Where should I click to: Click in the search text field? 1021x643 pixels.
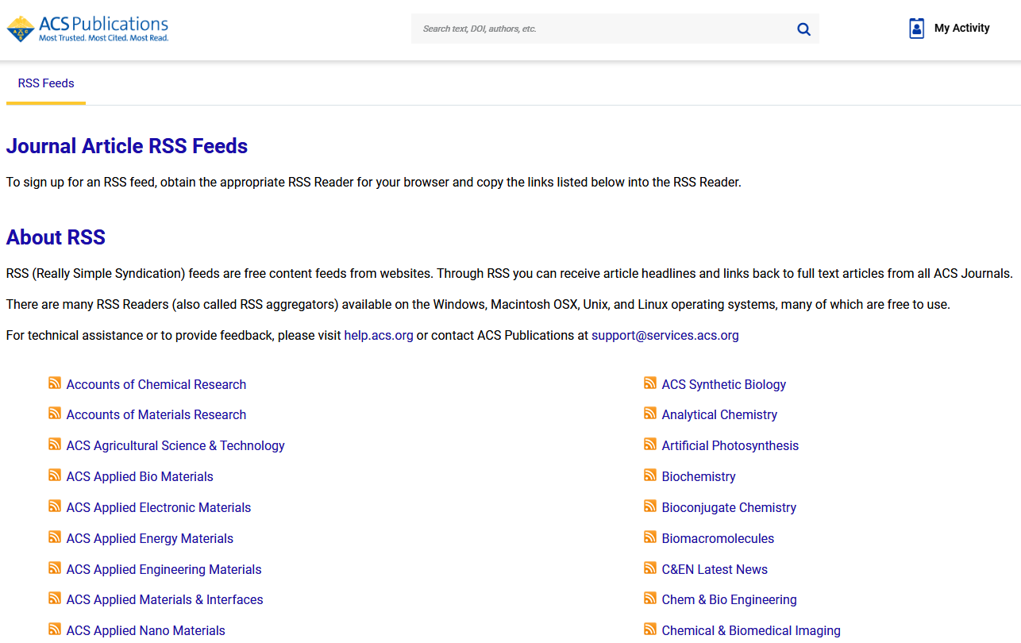(x=603, y=29)
